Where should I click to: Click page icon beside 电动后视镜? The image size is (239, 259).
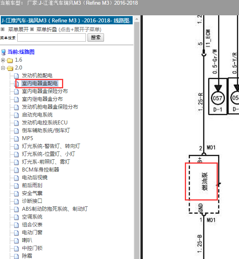pyautogui.click(x=16, y=178)
